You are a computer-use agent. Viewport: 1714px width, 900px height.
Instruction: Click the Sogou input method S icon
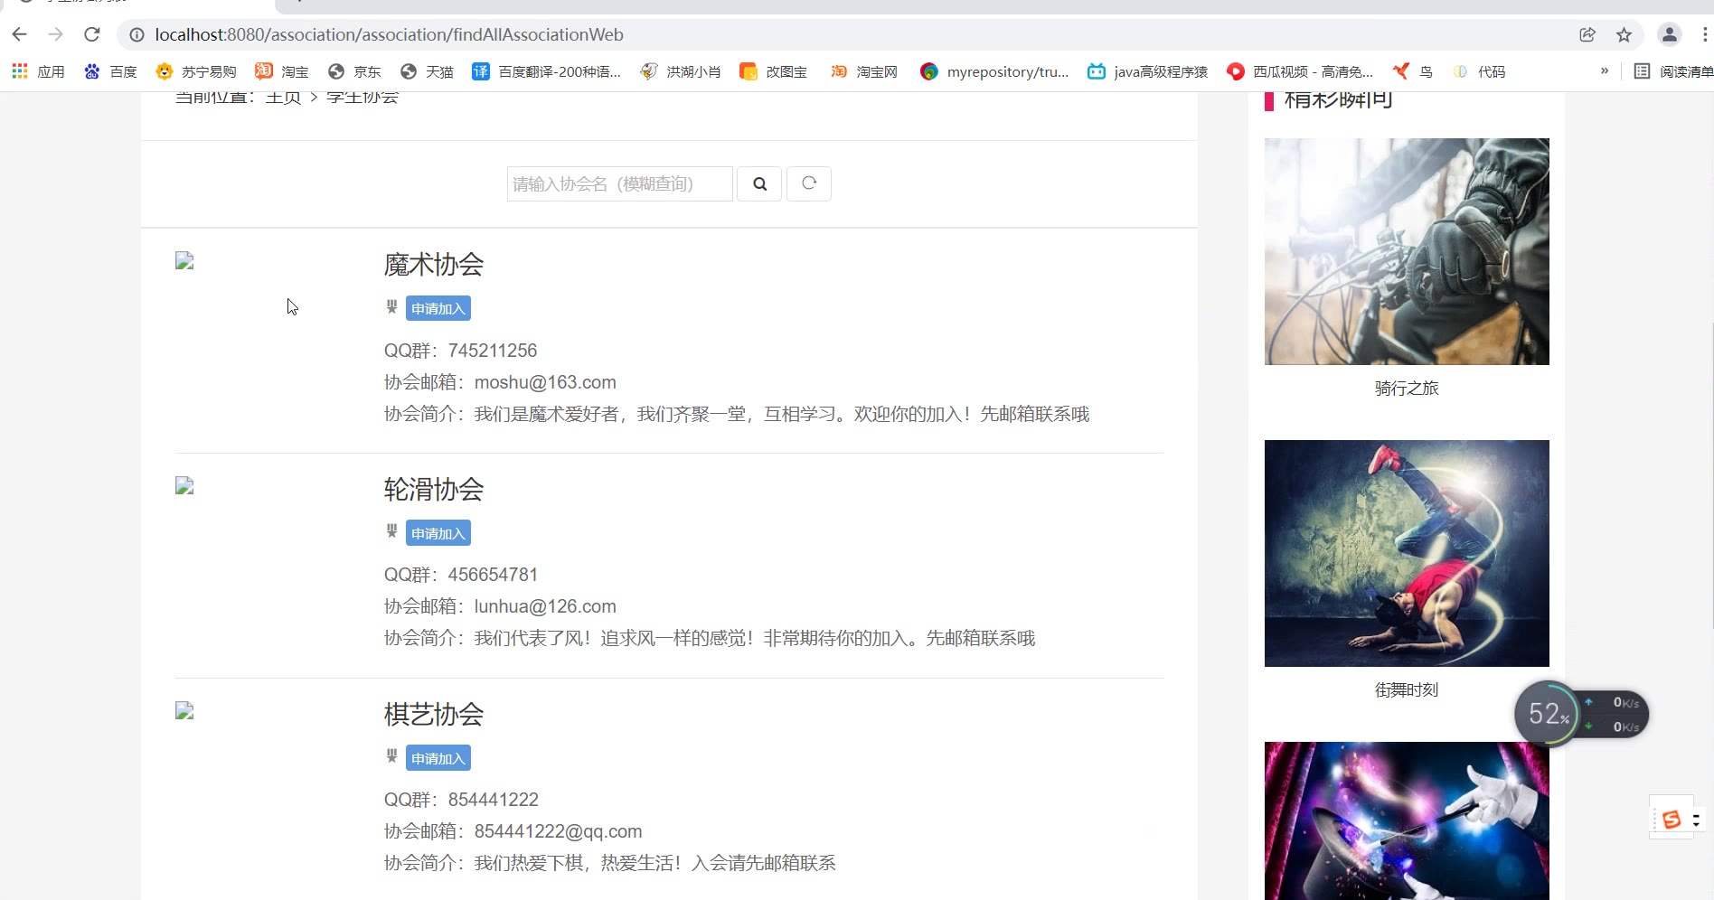pyautogui.click(x=1672, y=820)
